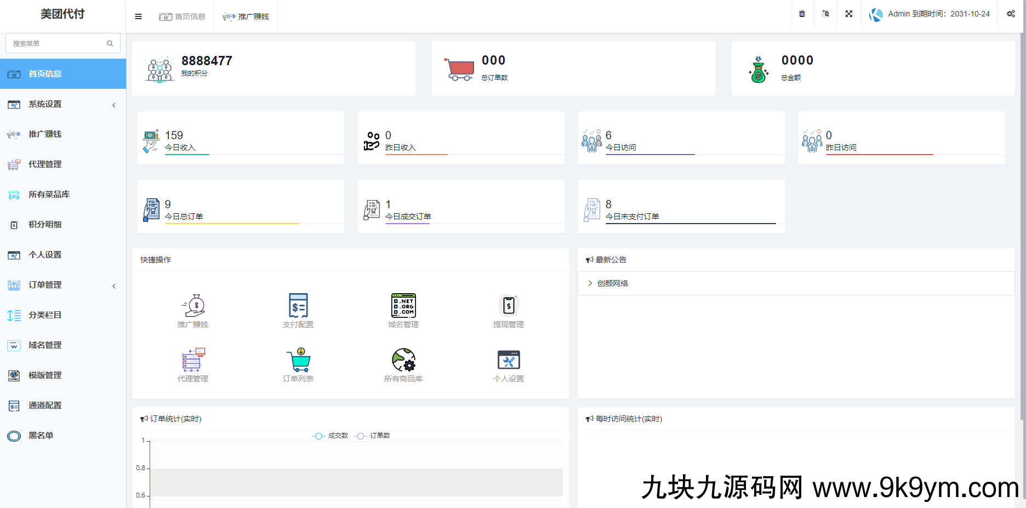Open the 代理管理 server icon in quick actions
Viewport: 1026px width, 508px height.
192,363
